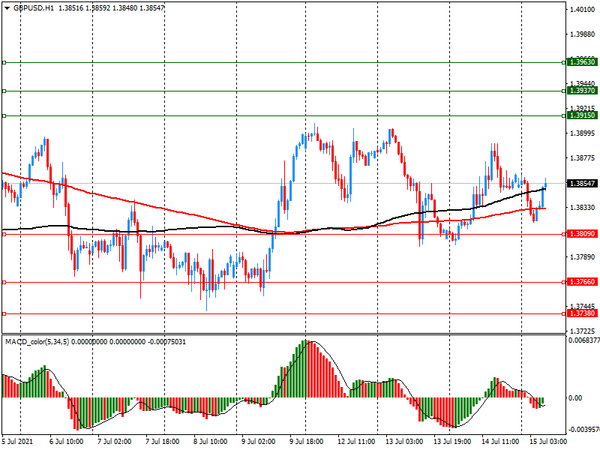Click the red 1.38090 price tag

[582, 234]
